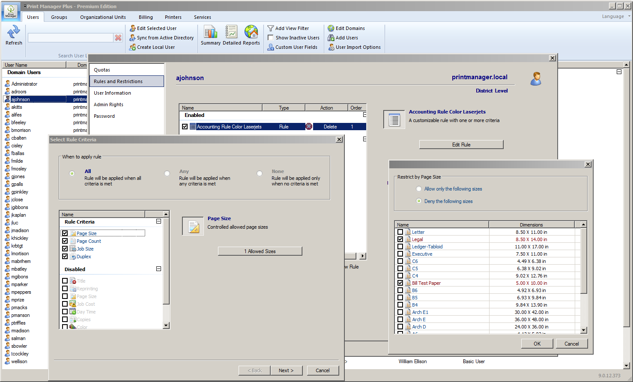The height and width of the screenshot is (382, 633).
Task: Select the None criteria radio button
Action: tap(260, 173)
